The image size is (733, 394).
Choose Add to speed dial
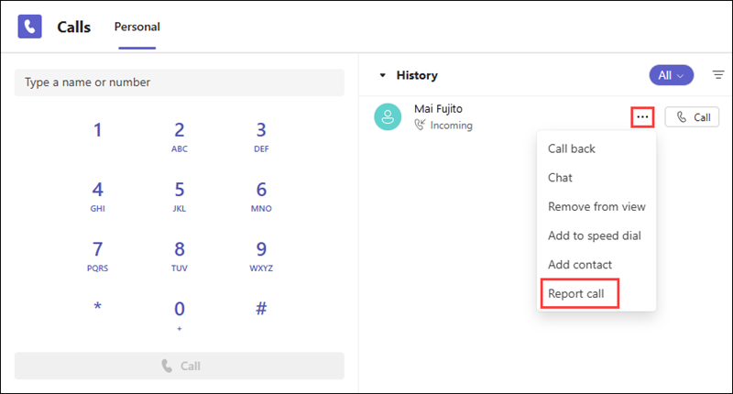[x=594, y=235]
